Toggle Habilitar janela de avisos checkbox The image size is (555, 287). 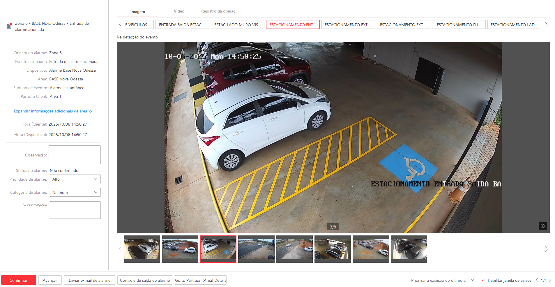(x=483, y=280)
